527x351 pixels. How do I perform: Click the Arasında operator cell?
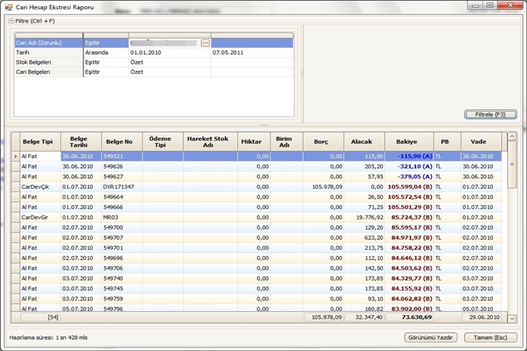click(106, 53)
